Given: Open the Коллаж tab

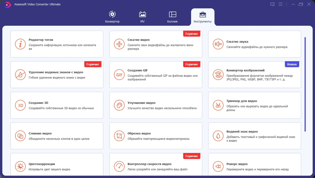Looking at the screenshot, I should click(172, 17).
